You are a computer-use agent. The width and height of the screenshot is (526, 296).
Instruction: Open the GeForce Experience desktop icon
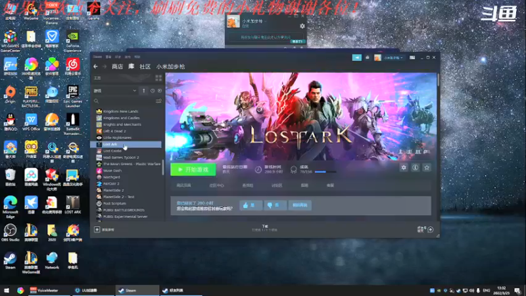pyautogui.click(x=73, y=41)
